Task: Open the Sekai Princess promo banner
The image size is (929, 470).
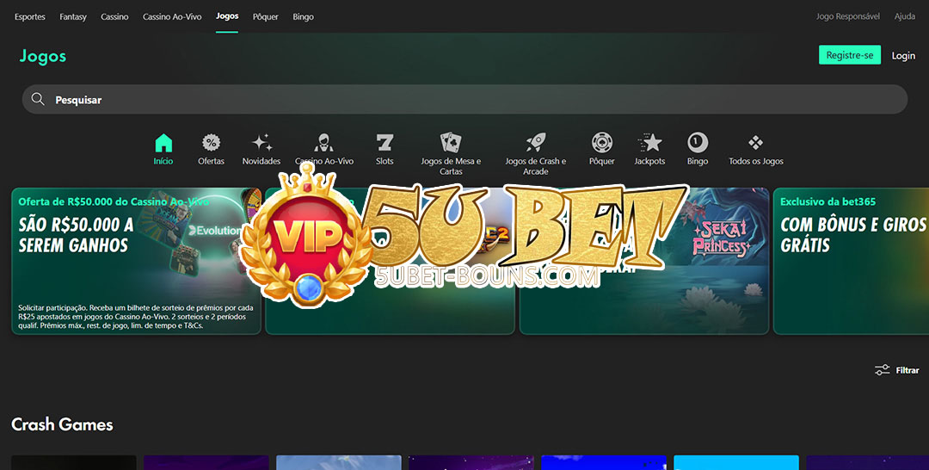Action: click(644, 262)
